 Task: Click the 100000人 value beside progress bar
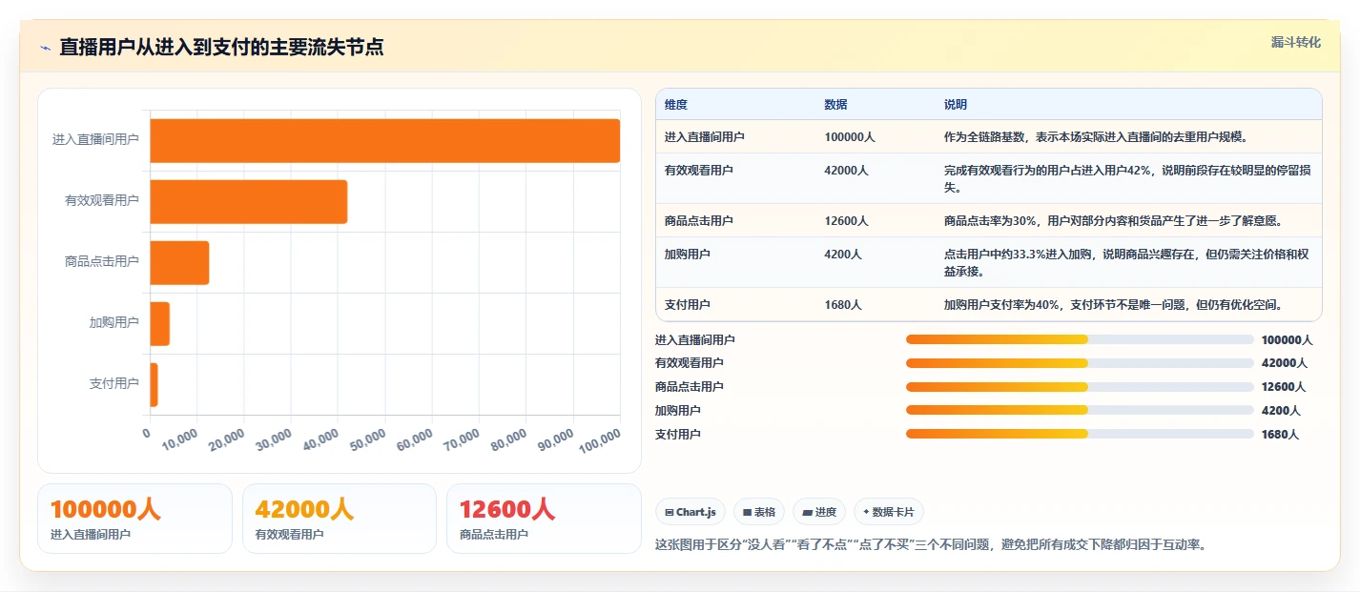click(1288, 340)
